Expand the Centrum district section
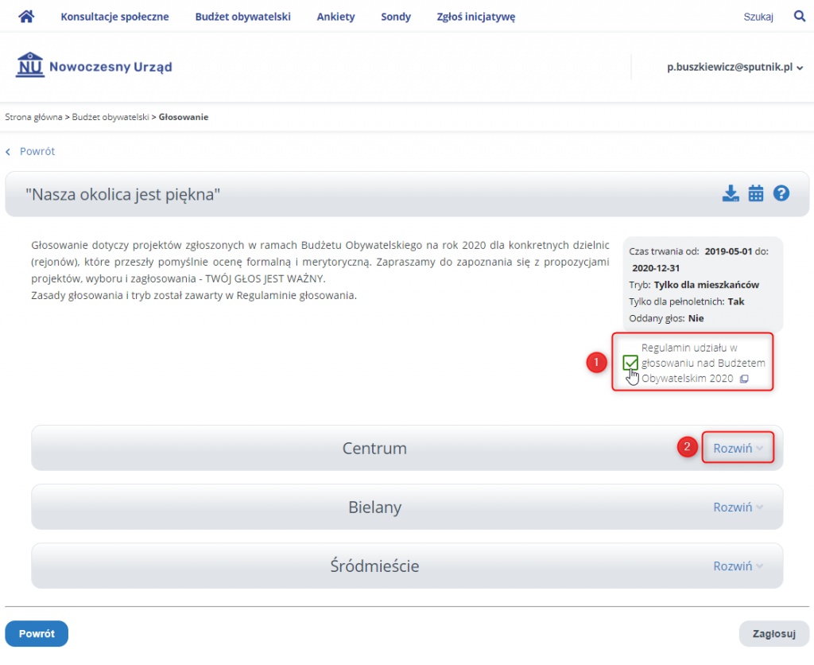 tap(738, 448)
